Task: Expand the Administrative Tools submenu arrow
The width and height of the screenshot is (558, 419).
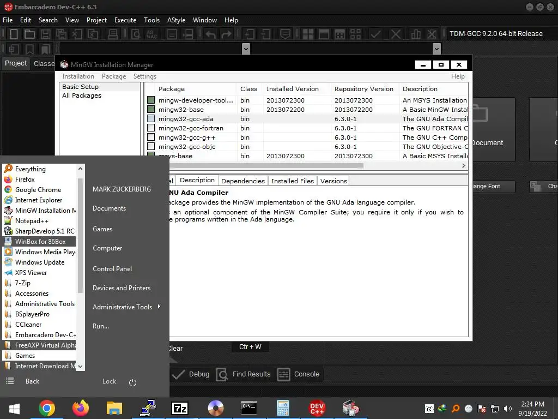Action: (159, 307)
